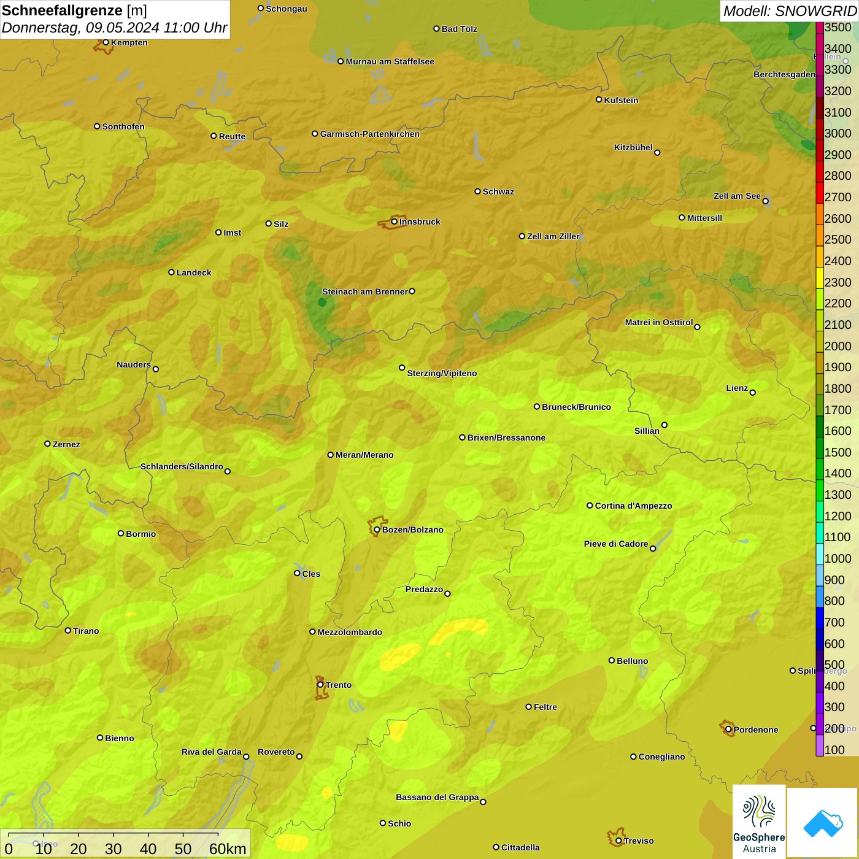This screenshot has width=859, height=859.
Task: Click the Garmisch-Partenkirchen label
Action: pyautogui.click(x=370, y=134)
